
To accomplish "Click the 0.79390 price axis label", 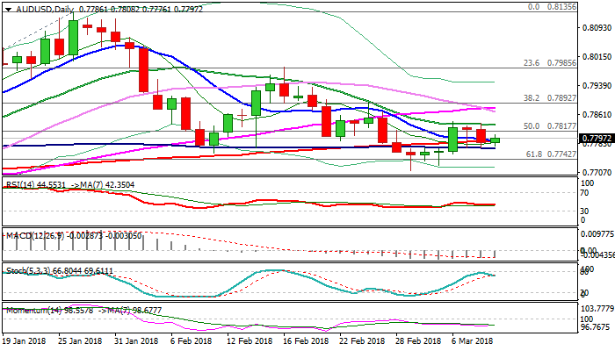I will (597, 85).
